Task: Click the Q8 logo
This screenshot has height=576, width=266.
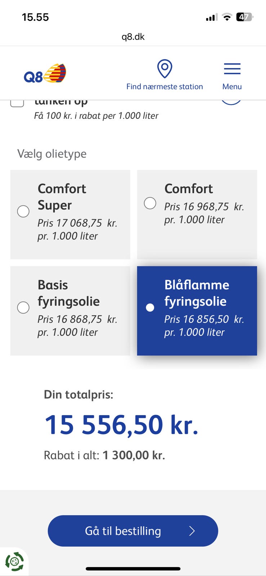Action: point(45,73)
